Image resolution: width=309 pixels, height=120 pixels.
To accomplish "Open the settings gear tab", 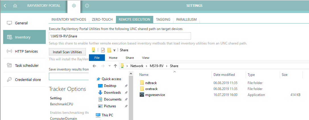I will click(74, 6).
